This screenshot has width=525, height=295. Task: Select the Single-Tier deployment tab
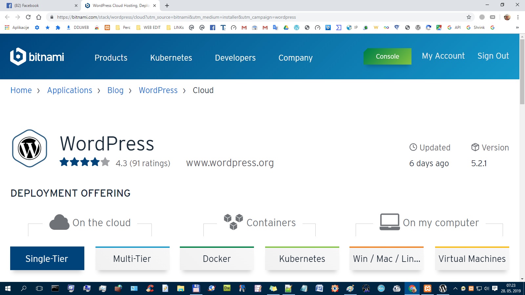47,258
